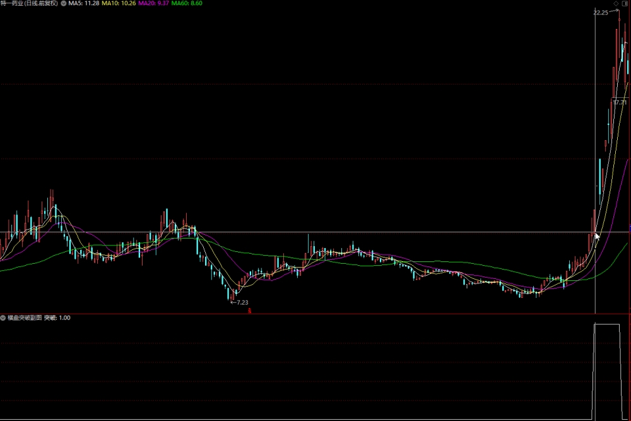The width and height of the screenshot is (631, 421).
Task: Click the 横盘突破副图 indicator name
Action: pos(25,318)
